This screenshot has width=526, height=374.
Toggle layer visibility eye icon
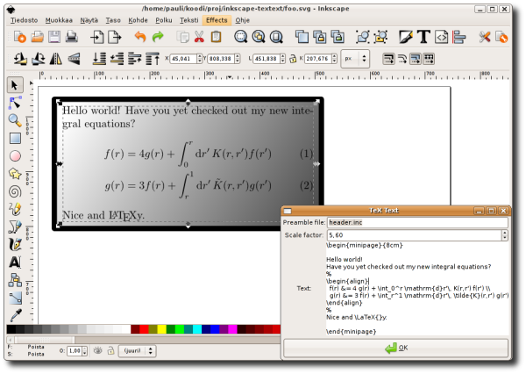tap(97, 350)
